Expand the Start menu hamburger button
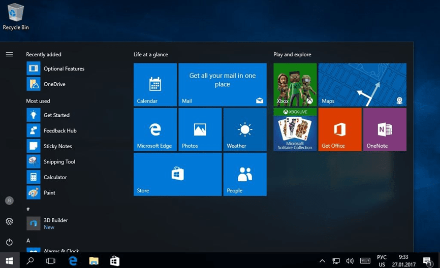The height and width of the screenshot is (268, 440). pos(9,54)
